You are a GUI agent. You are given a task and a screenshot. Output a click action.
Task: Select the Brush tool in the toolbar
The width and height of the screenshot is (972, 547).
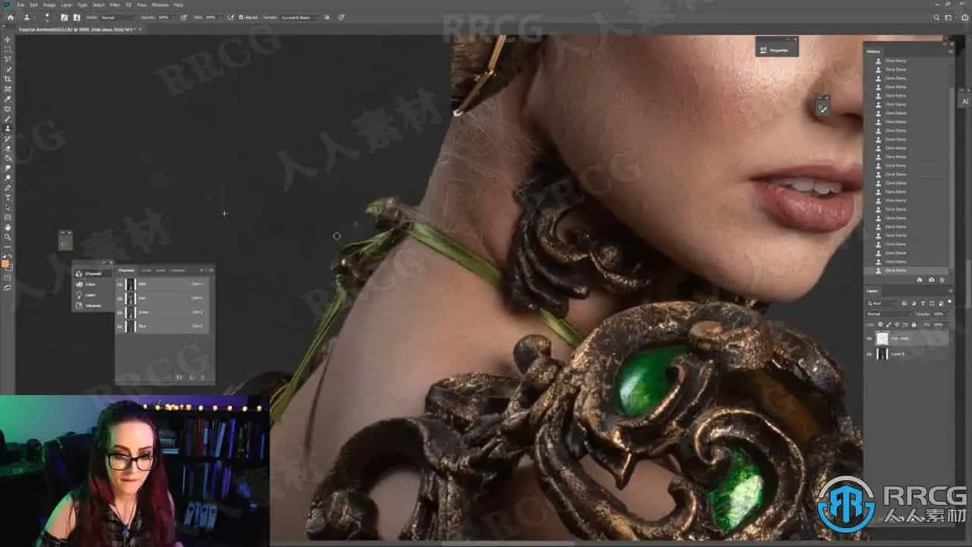pyautogui.click(x=8, y=119)
